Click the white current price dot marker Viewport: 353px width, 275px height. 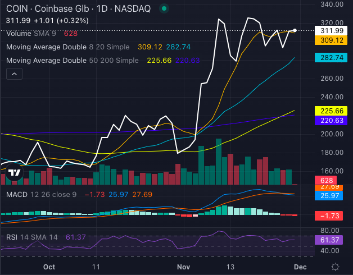pyautogui.click(x=295, y=30)
